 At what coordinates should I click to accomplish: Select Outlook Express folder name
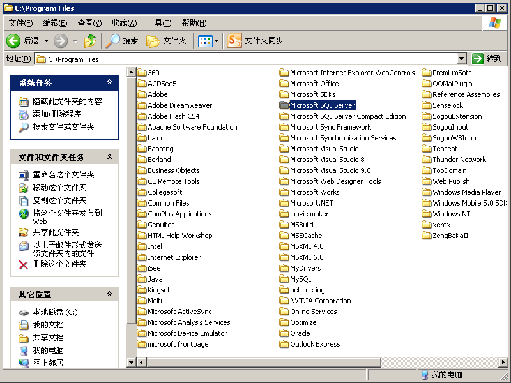(x=315, y=344)
